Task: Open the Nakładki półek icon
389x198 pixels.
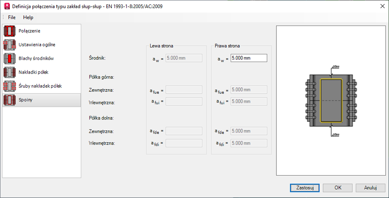Action: pyautogui.click(x=10, y=72)
